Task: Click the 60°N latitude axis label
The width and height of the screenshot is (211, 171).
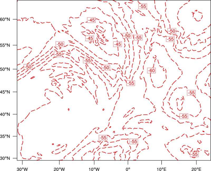Action: click(5, 19)
